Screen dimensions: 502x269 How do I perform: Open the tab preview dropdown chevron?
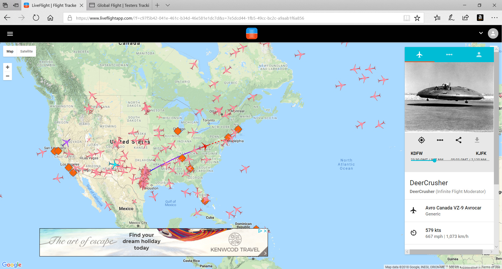[168, 5]
